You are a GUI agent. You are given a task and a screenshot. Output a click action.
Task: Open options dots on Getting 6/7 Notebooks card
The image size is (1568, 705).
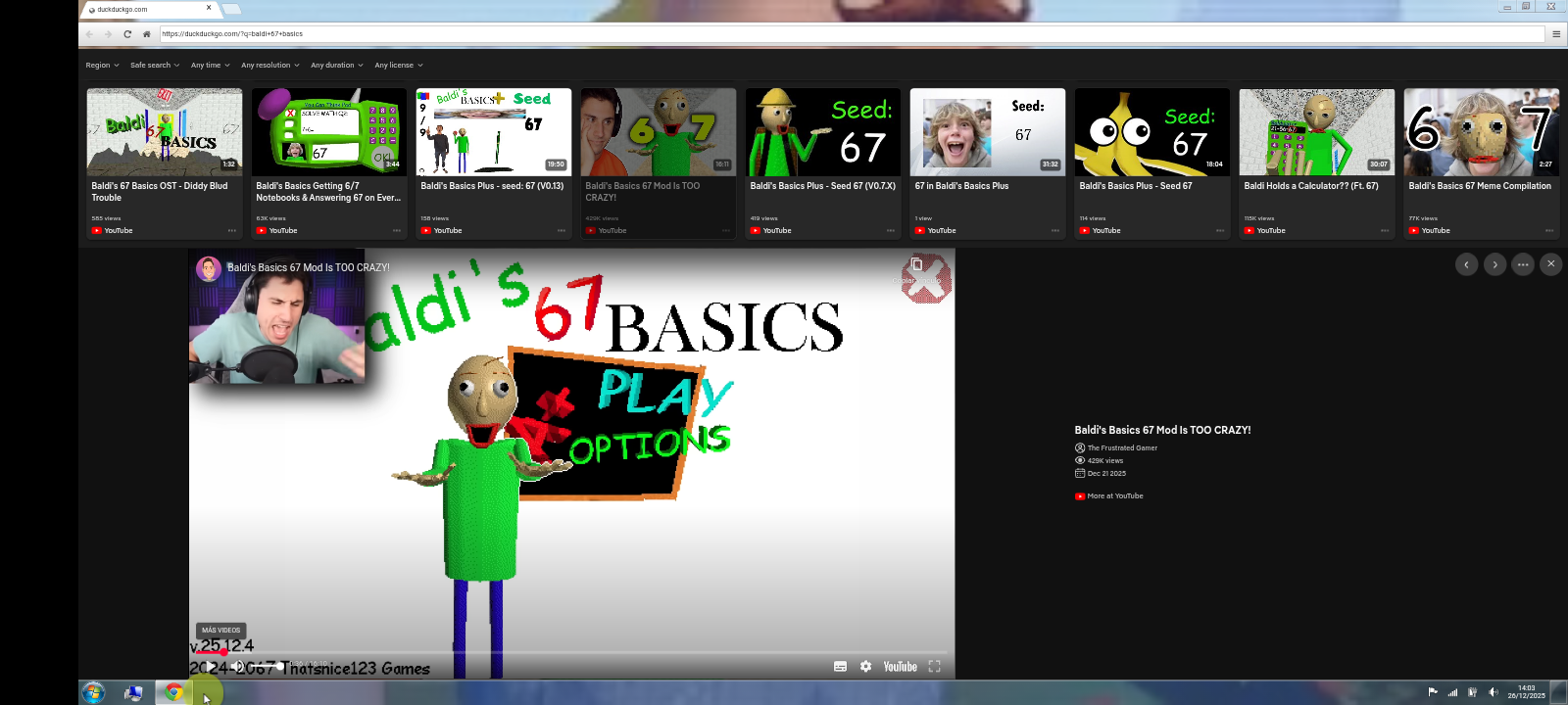coord(397,231)
